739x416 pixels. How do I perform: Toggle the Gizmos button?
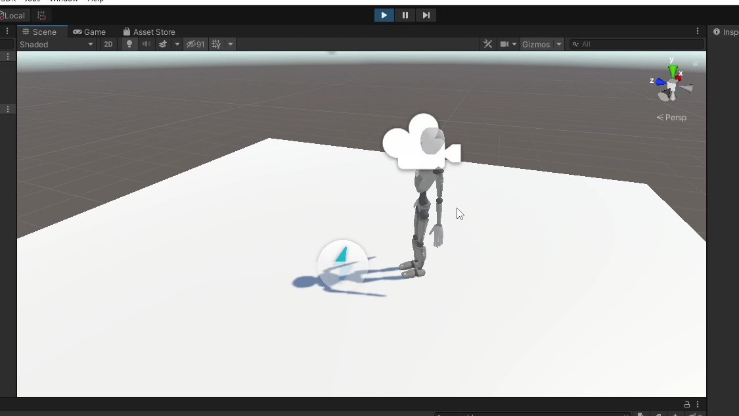point(536,44)
